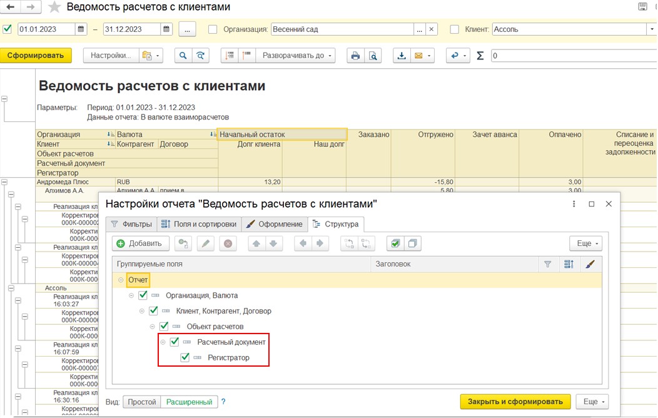This screenshot has height=418, width=658.
Task: Toggle the Организация filter checkbox
Action: click(213, 29)
